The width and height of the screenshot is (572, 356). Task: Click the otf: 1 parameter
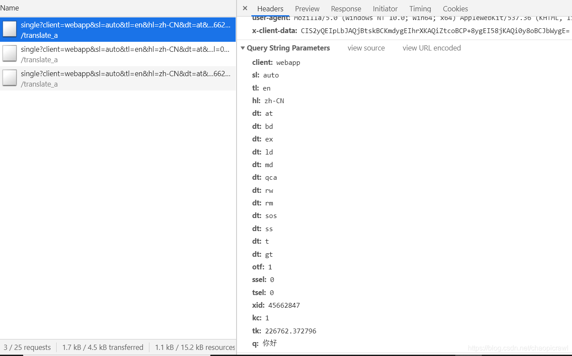click(262, 267)
